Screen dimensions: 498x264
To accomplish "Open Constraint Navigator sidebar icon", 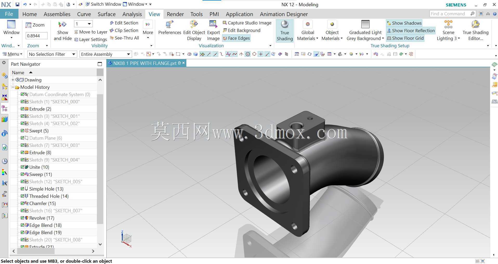I will pyautogui.click(x=5, y=97).
